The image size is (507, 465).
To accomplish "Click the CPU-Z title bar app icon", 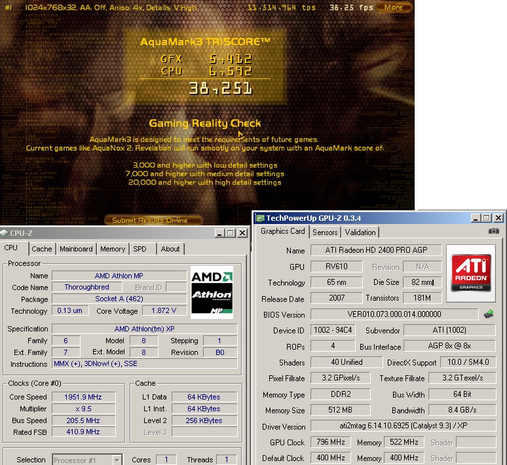I will (x=4, y=232).
